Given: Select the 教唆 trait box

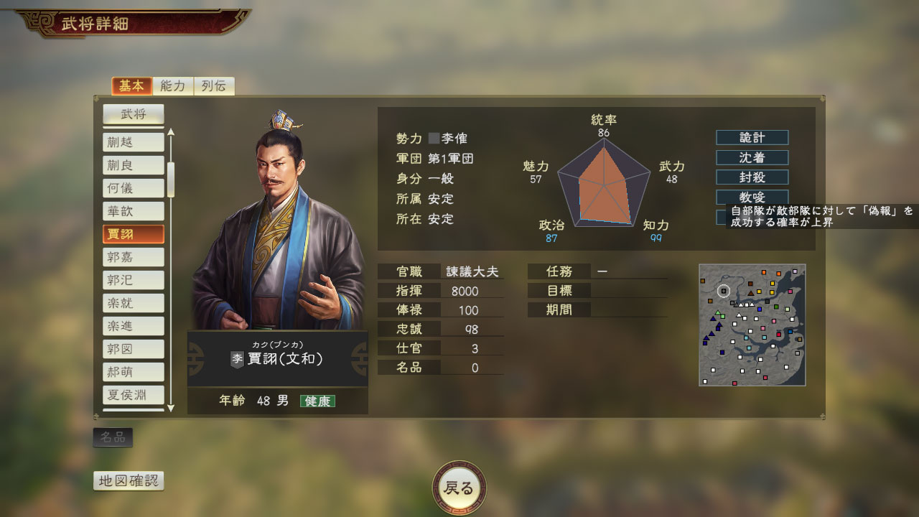Looking at the screenshot, I should [x=752, y=197].
